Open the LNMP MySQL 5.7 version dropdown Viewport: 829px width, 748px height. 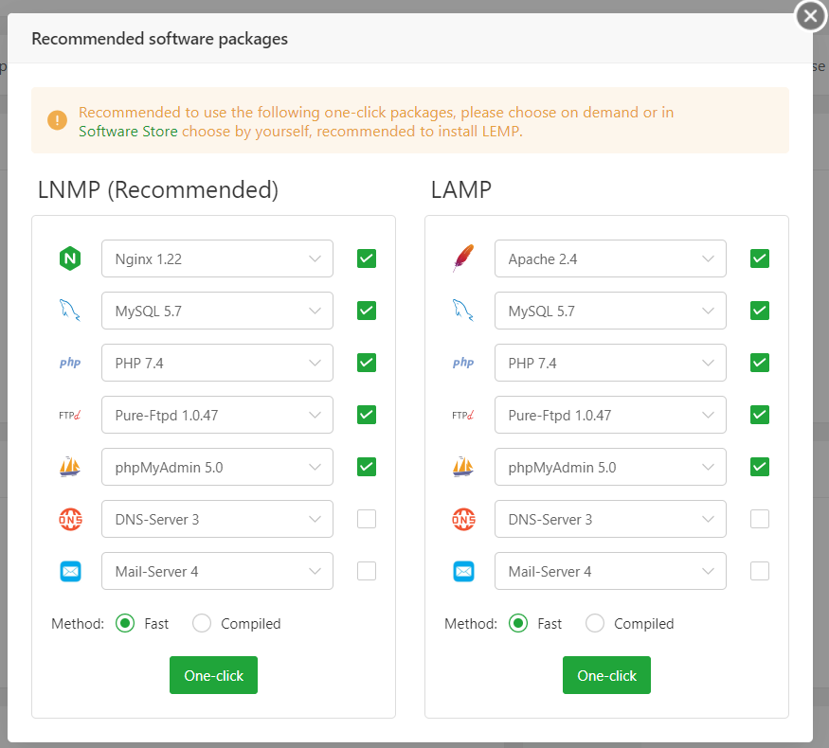click(x=217, y=310)
